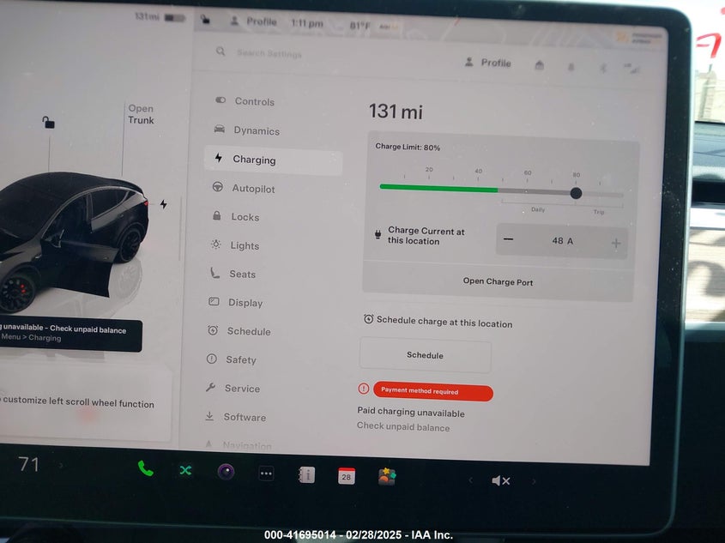The height and width of the screenshot is (543, 725).
Task: Toggle the car unlock padlock icon
Action: (49, 123)
